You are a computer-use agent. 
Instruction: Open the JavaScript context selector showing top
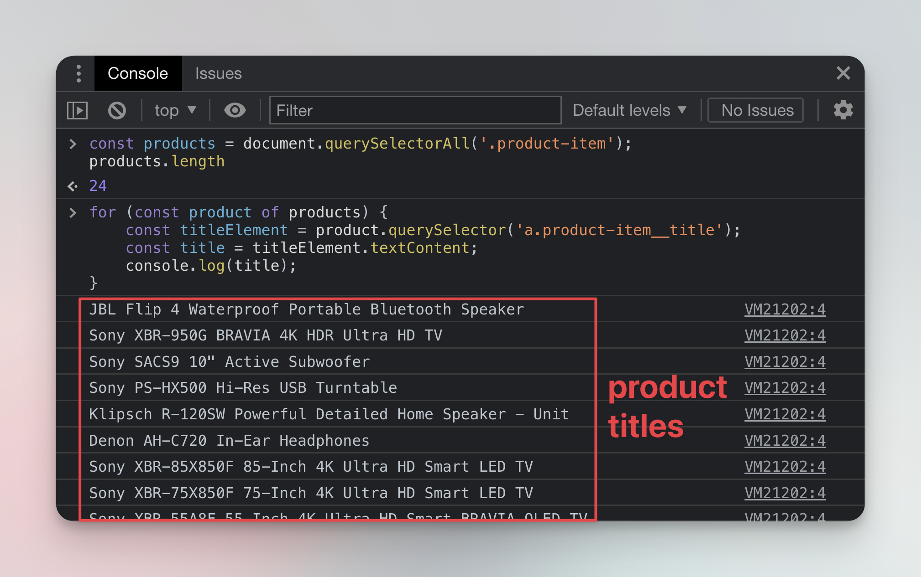click(175, 110)
